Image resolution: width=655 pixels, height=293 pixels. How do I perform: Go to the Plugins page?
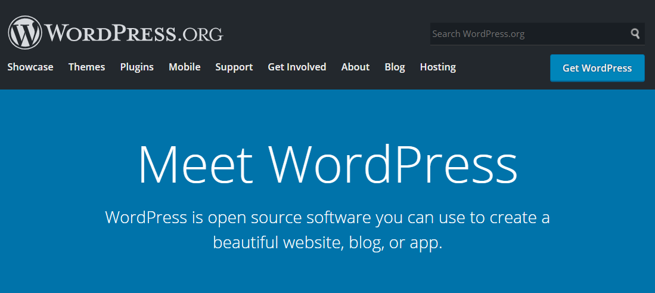(137, 67)
